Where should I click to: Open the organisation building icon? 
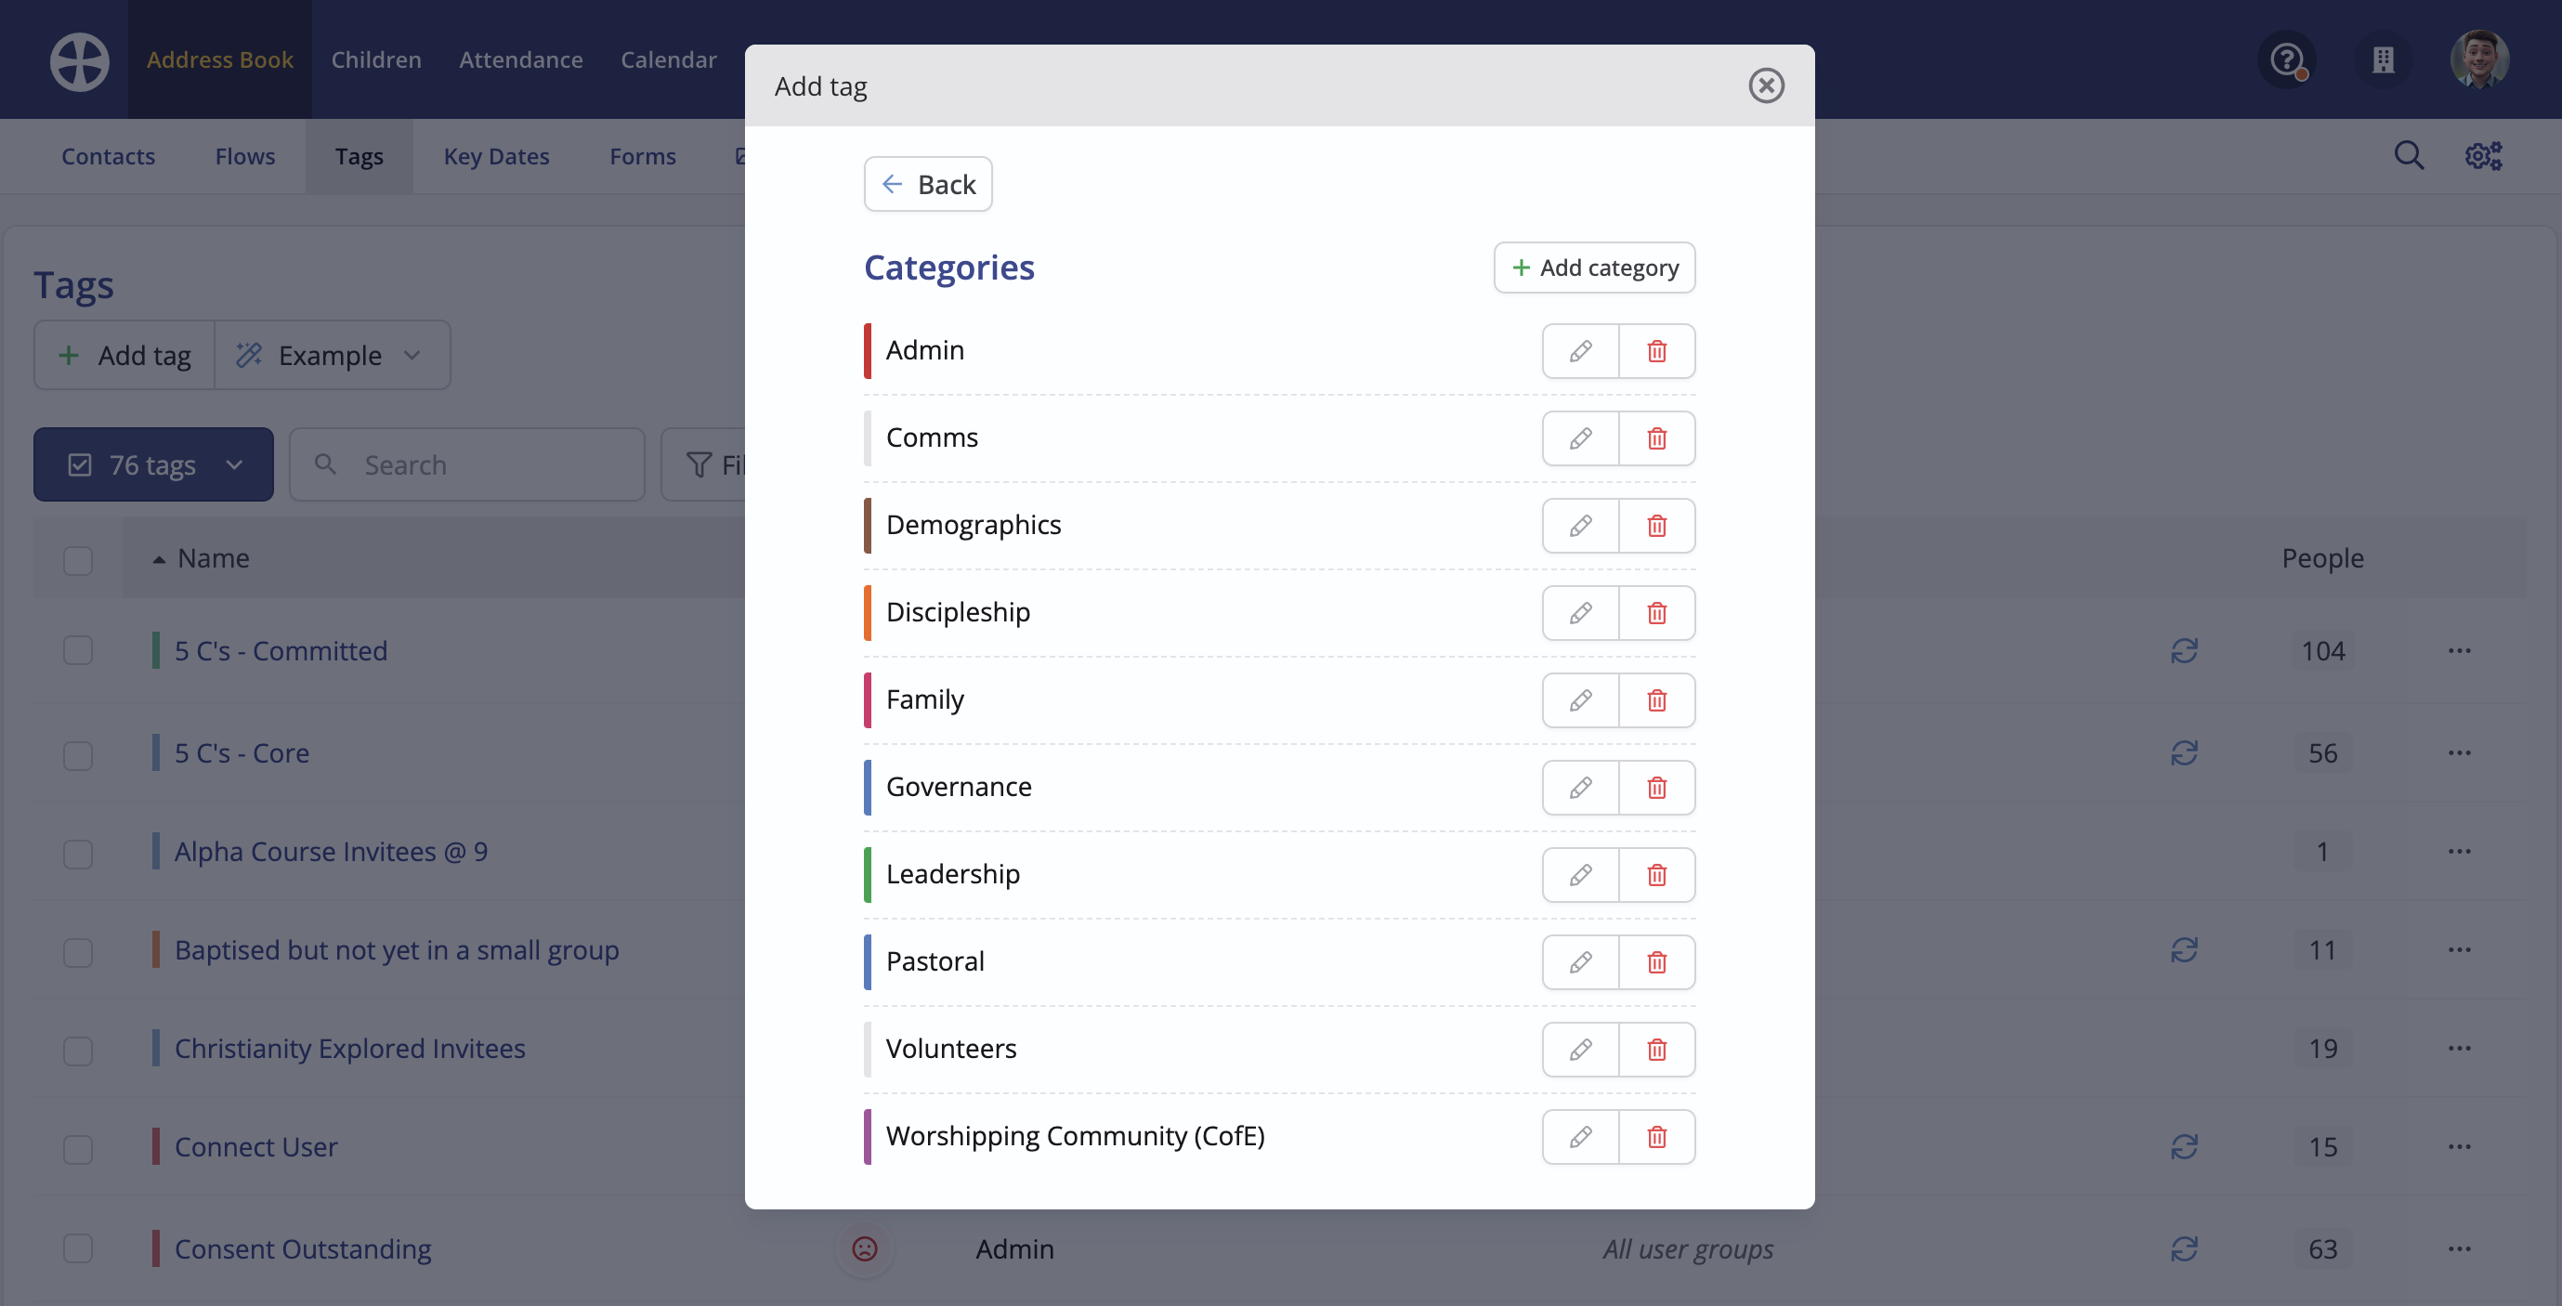pos(2383,59)
